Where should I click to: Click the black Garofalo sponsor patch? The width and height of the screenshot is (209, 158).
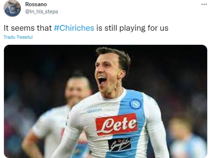tap(119, 145)
